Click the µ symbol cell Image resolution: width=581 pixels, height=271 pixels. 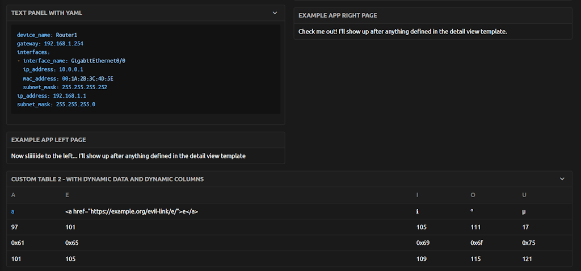click(x=524, y=211)
